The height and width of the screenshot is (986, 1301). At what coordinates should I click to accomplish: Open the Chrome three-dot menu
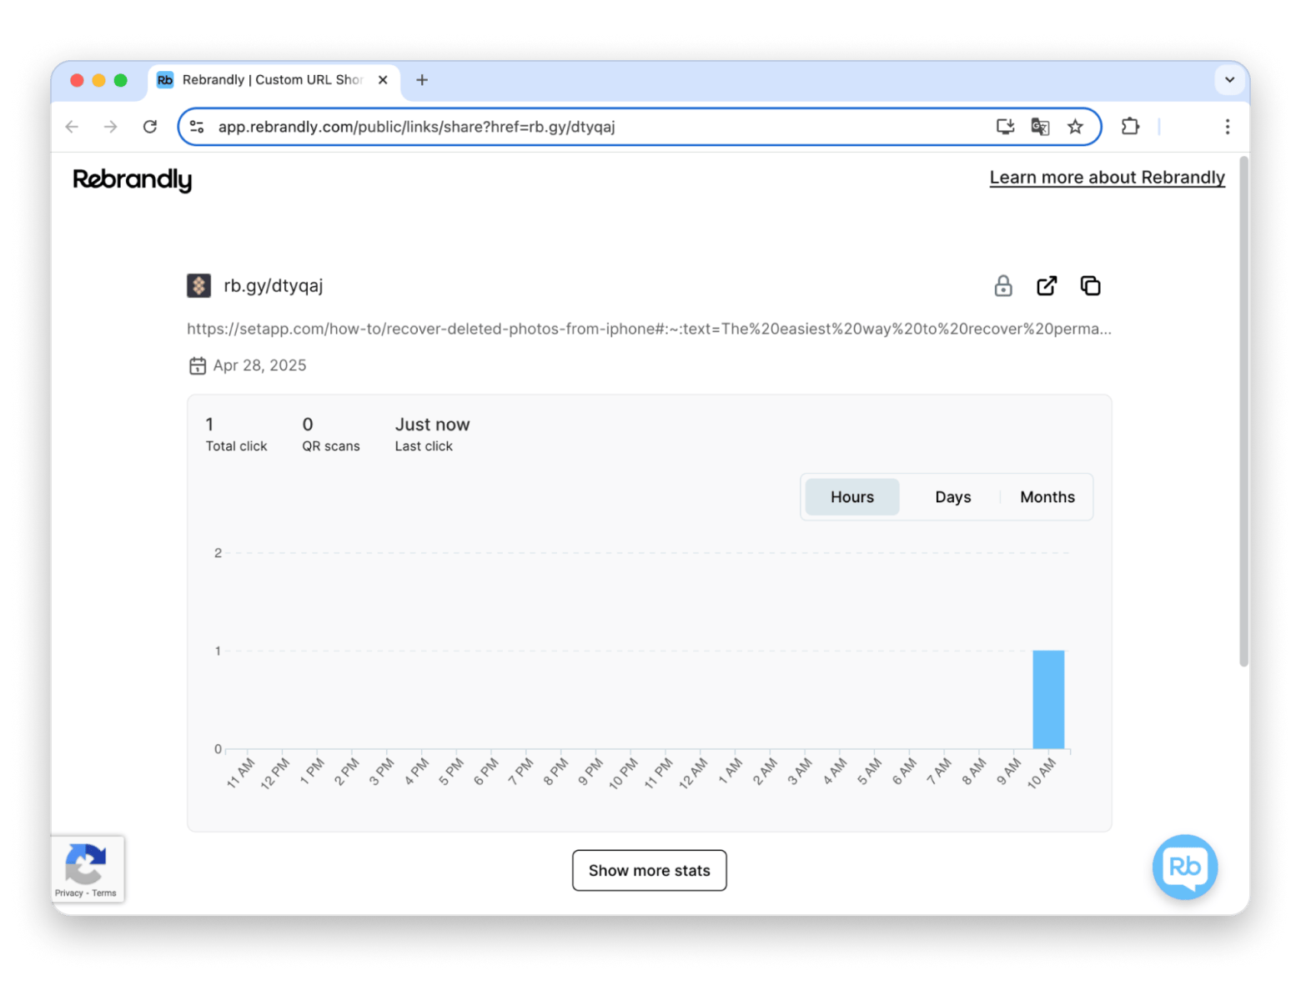click(1227, 127)
